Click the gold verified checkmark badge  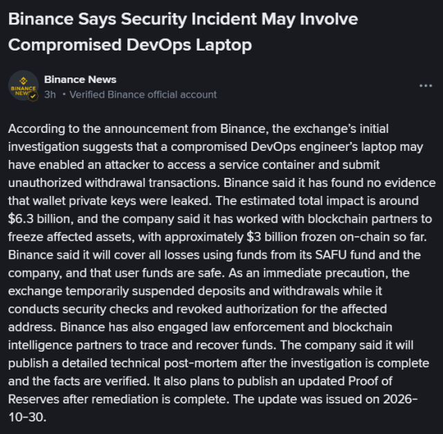point(33,96)
